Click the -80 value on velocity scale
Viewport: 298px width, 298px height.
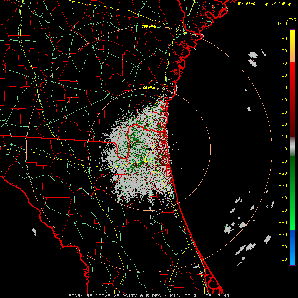tap(283, 247)
